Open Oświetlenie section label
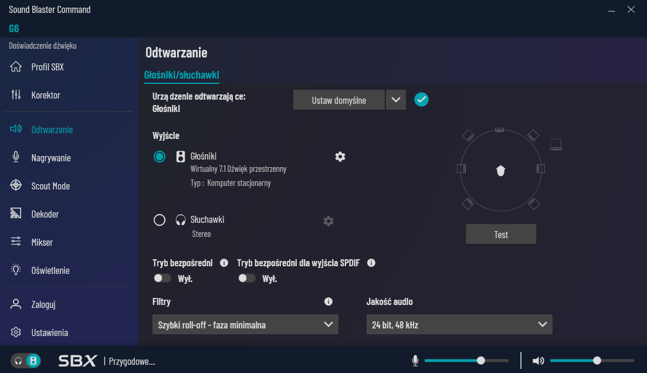 [50, 270]
